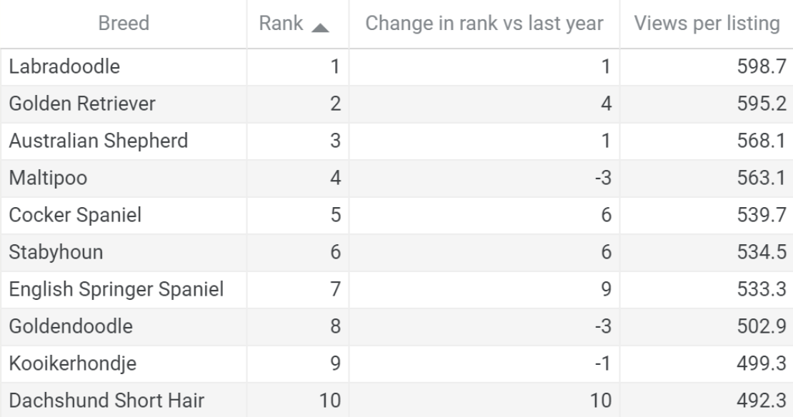Click the Maltipoo breed cell

tap(124, 179)
